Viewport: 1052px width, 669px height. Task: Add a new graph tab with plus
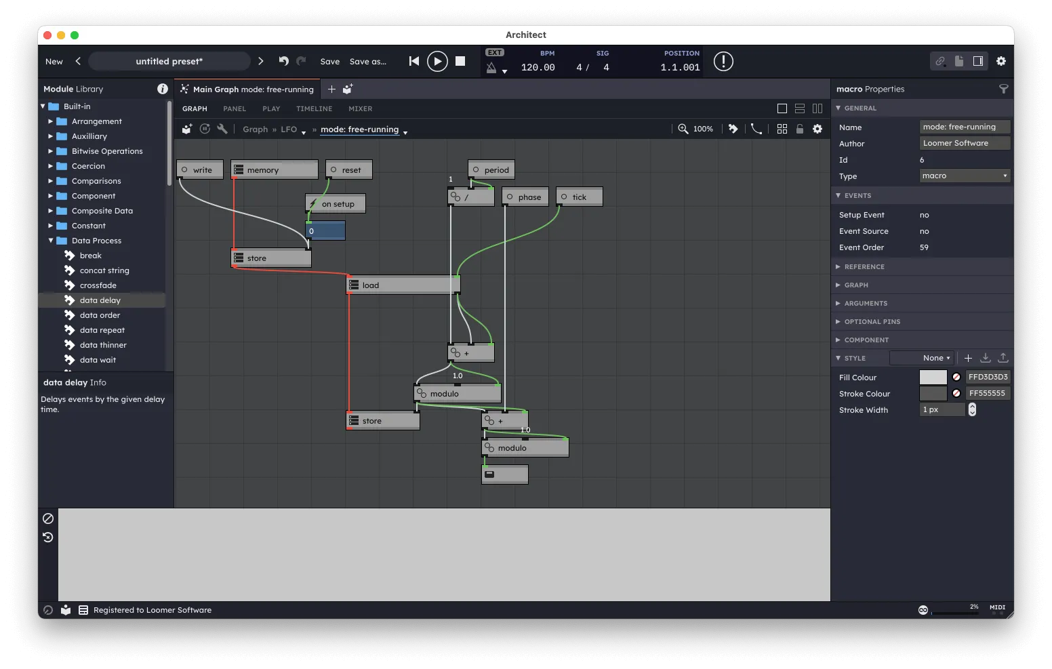pyautogui.click(x=331, y=89)
